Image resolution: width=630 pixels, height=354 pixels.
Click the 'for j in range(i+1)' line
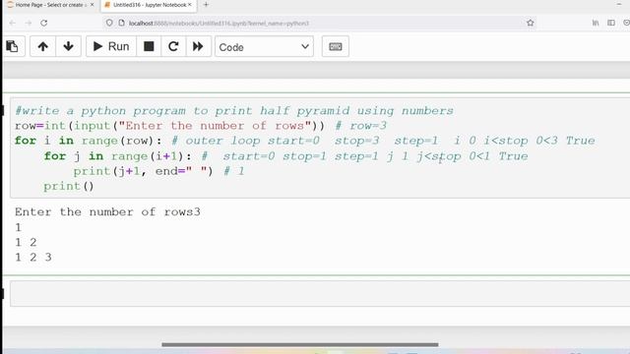click(286, 156)
